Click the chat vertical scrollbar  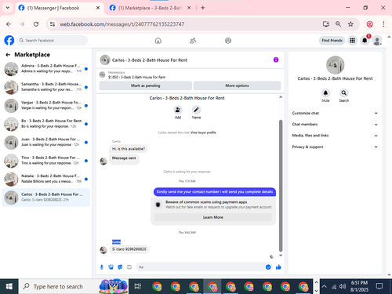point(281,186)
